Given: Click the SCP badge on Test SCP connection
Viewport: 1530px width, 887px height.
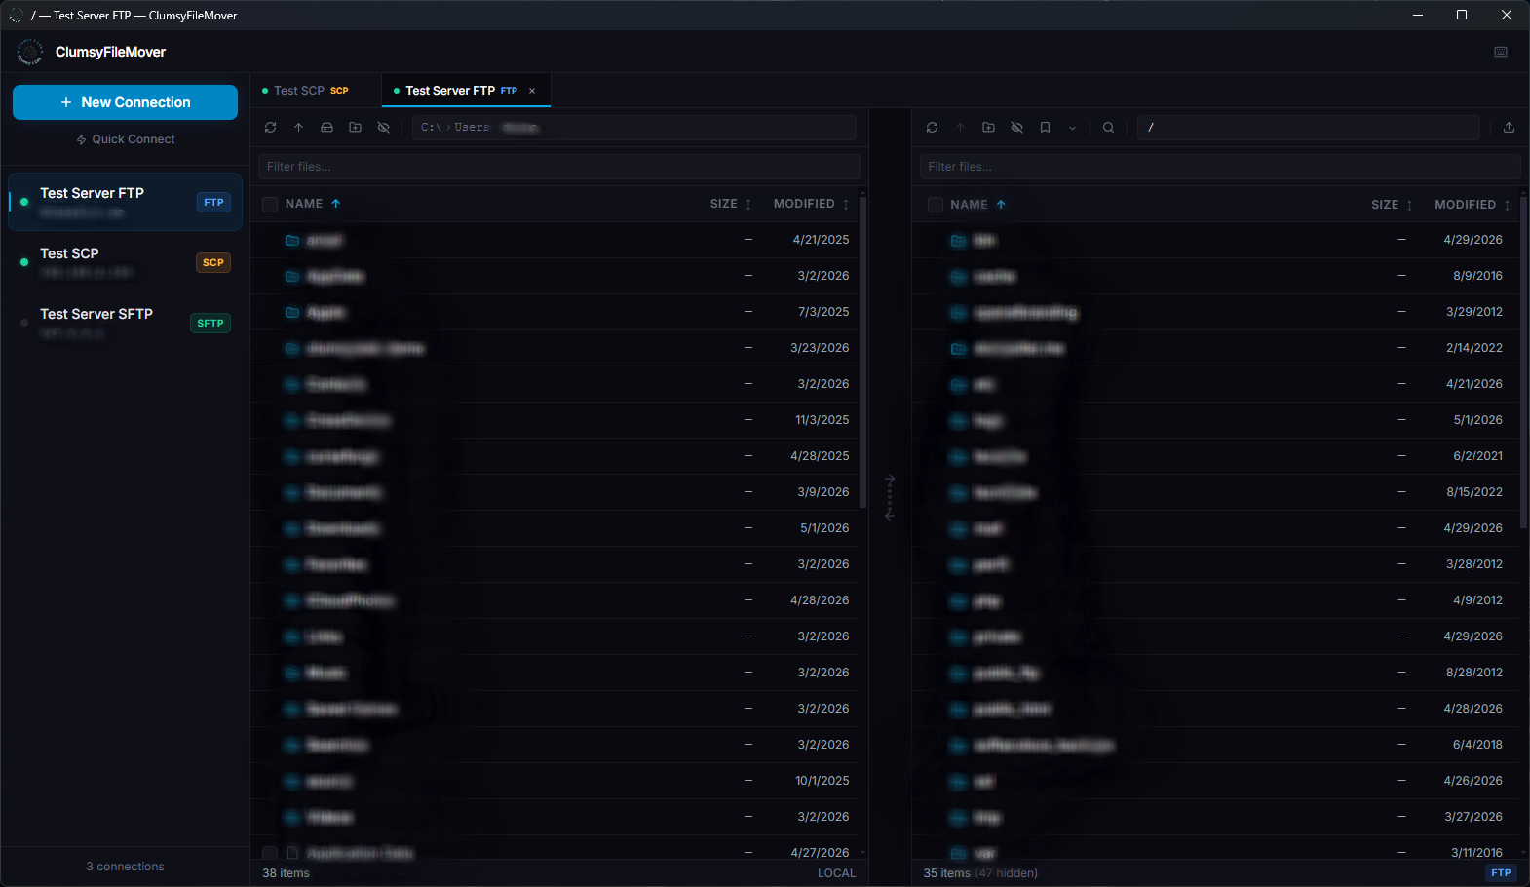Looking at the screenshot, I should [x=213, y=263].
